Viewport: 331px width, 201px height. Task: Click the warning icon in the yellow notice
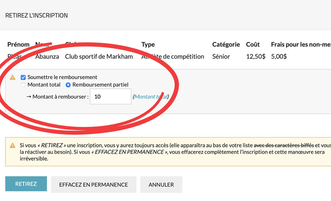pos(13,145)
